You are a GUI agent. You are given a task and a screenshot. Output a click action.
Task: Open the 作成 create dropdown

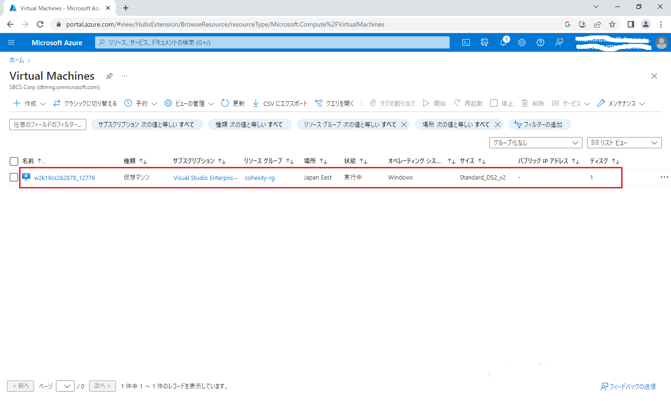(29, 104)
